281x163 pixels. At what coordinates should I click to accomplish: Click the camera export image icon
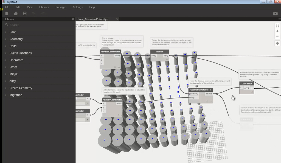275,13
